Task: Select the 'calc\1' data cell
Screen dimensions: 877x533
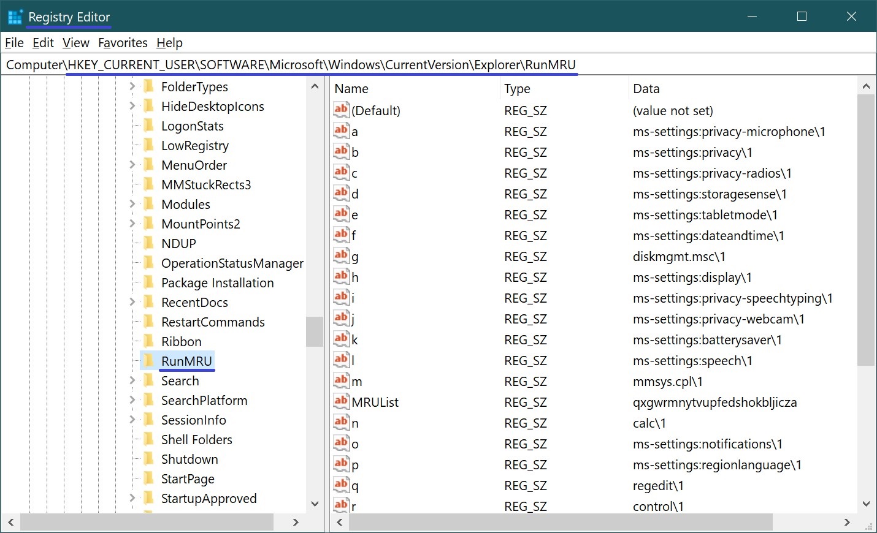Action: pyautogui.click(x=649, y=423)
